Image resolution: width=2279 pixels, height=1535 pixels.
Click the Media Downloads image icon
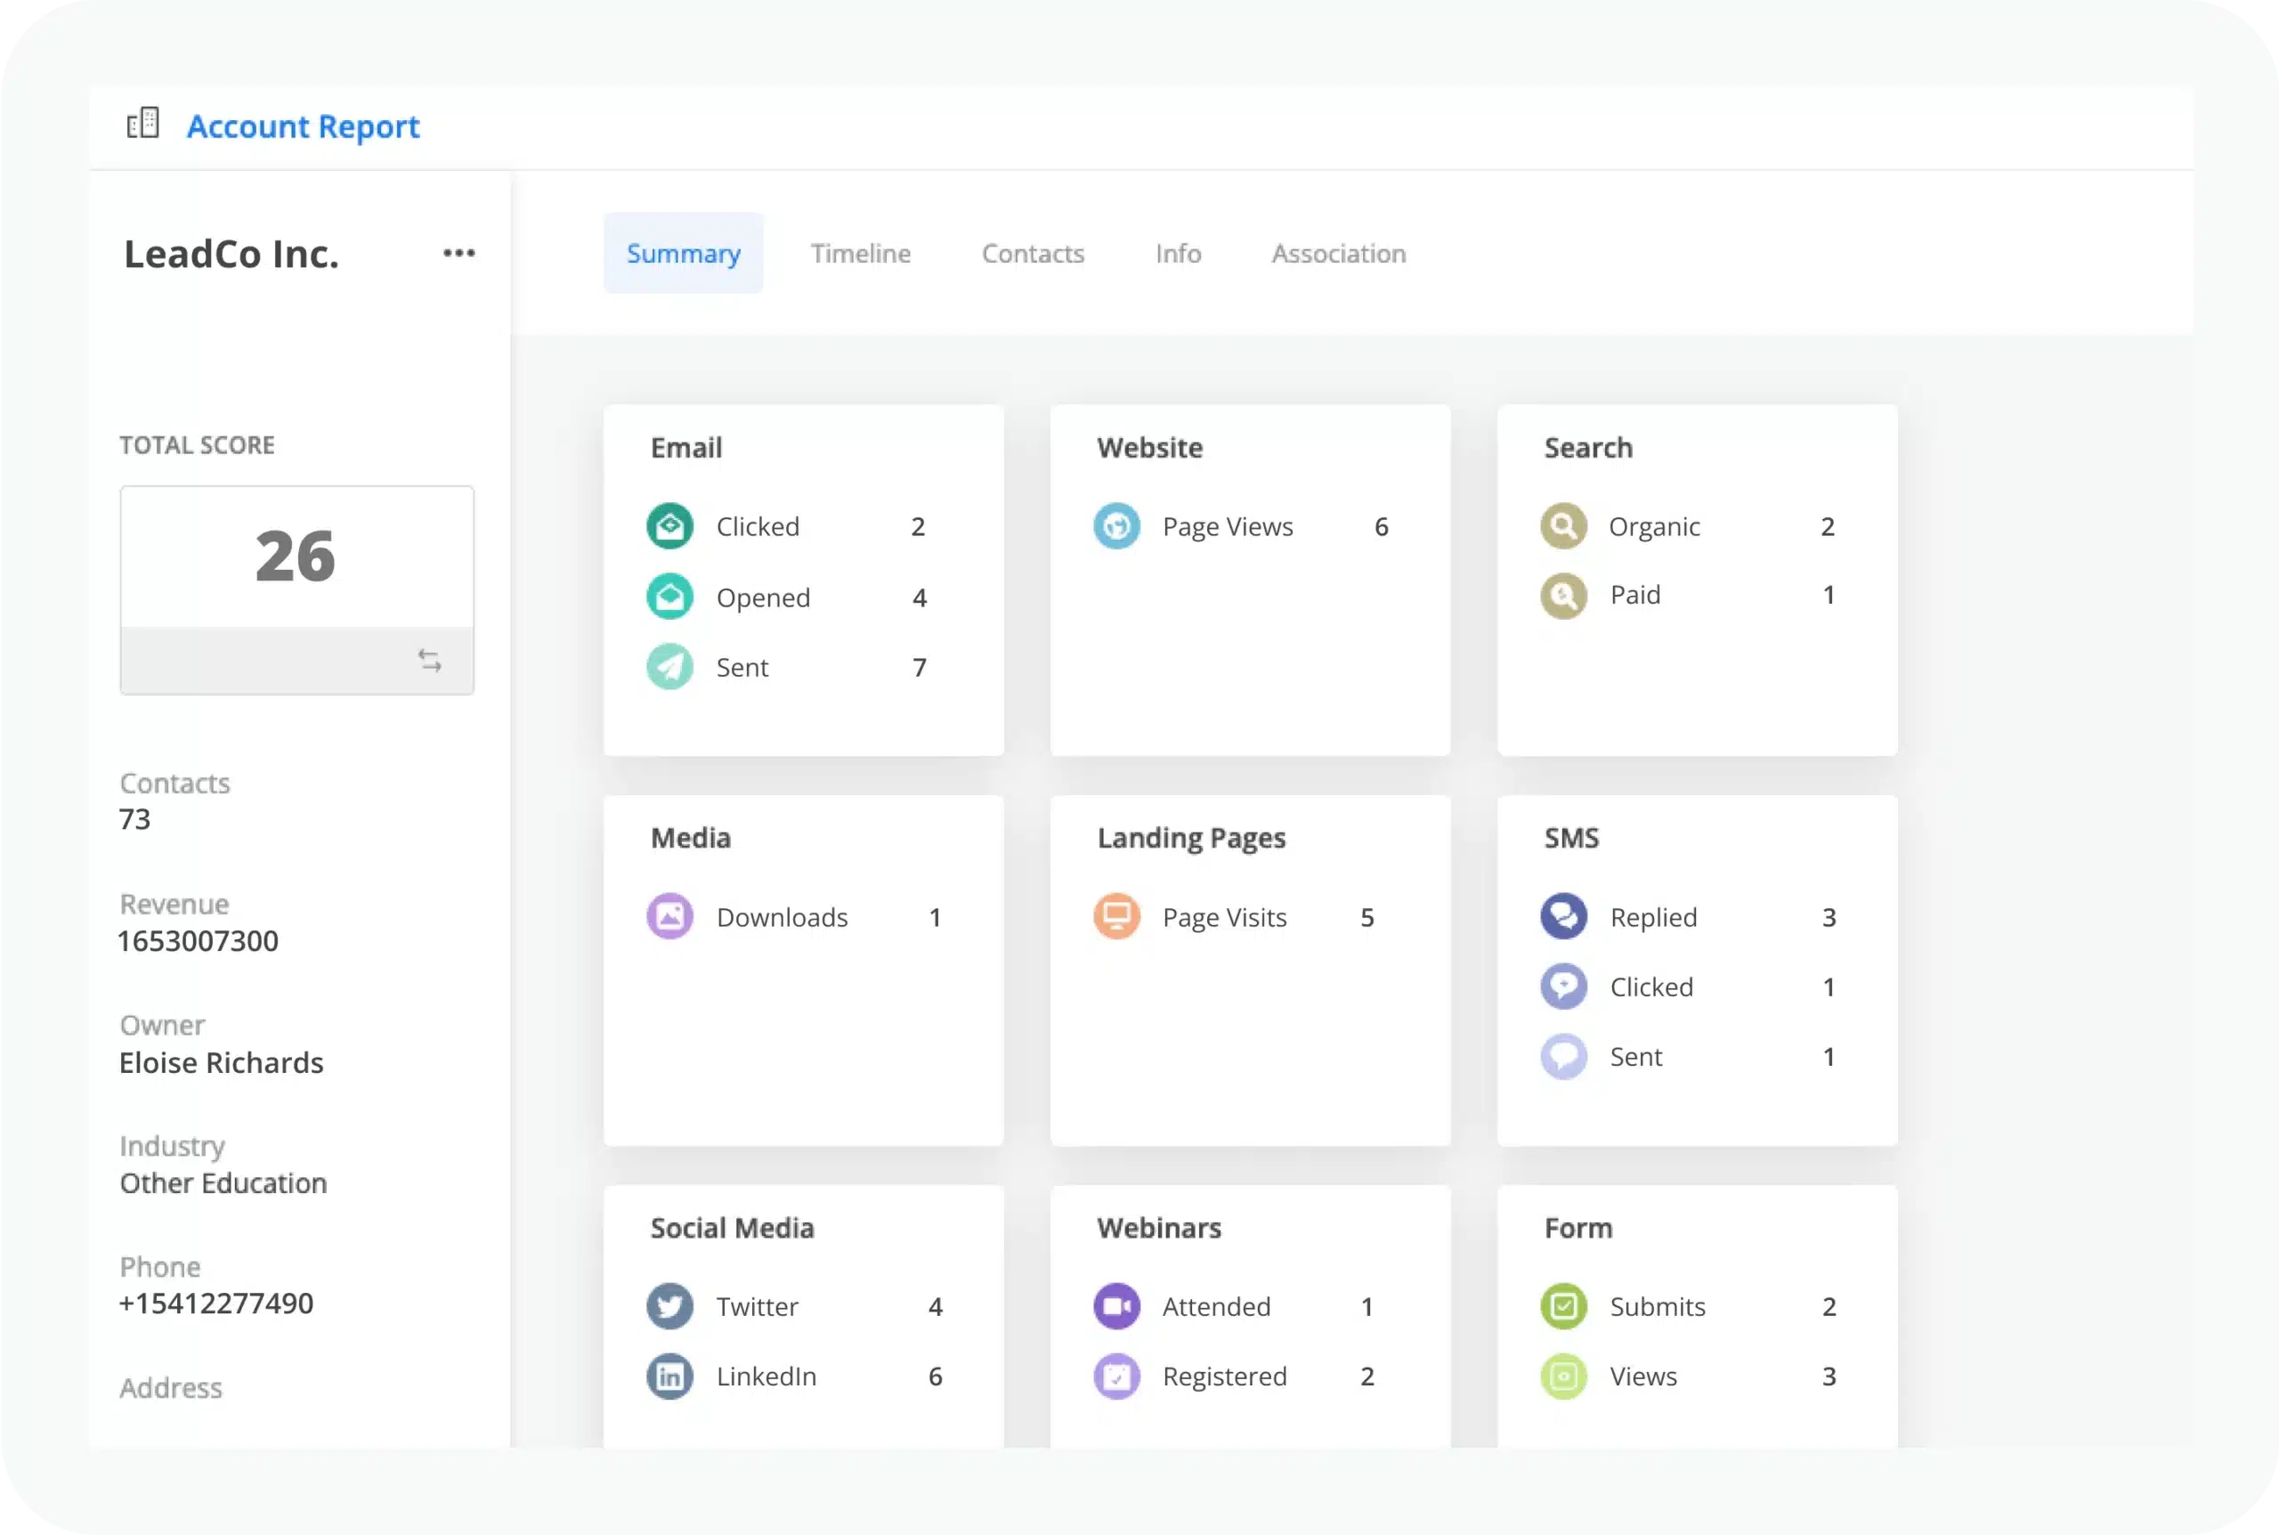click(x=669, y=917)
